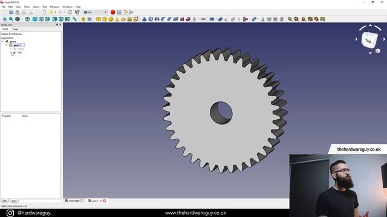Click the Top face of navigation cube
The width and height of the screenshot is (387, 217).
(368, 40)
